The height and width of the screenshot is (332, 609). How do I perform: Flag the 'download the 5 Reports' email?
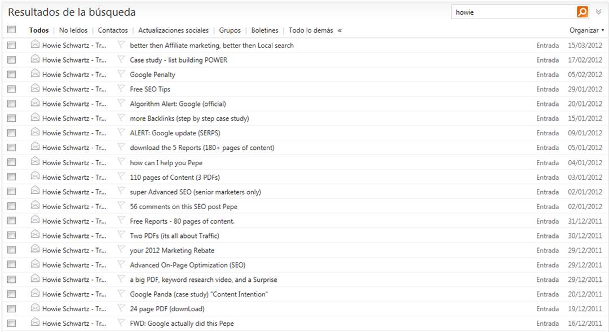121,147
